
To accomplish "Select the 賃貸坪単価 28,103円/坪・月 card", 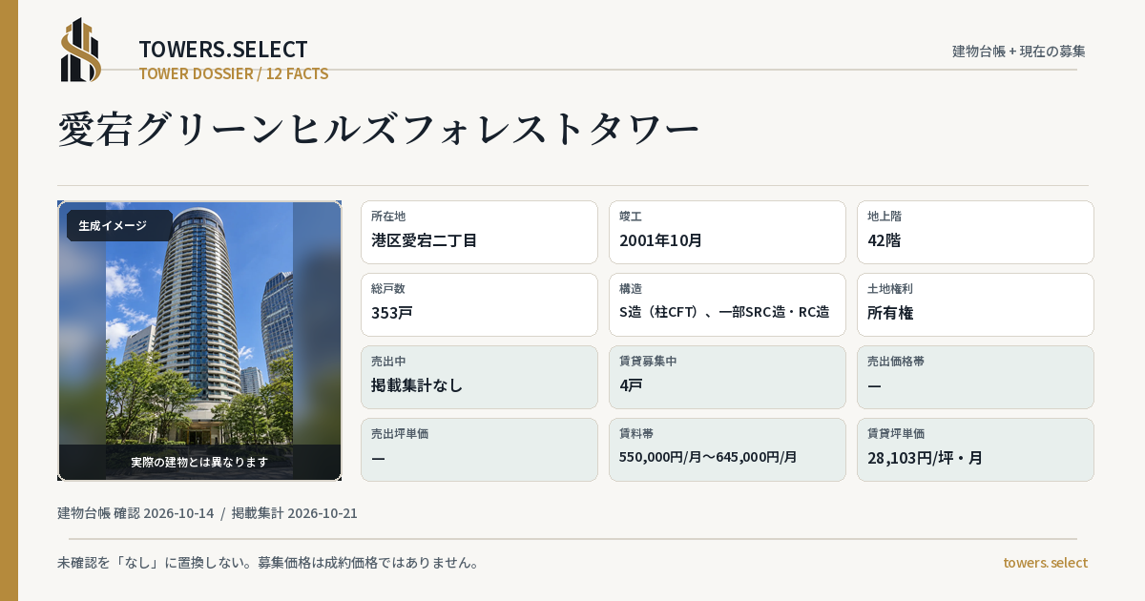I will pyautogui.click(x=975, y=449).
